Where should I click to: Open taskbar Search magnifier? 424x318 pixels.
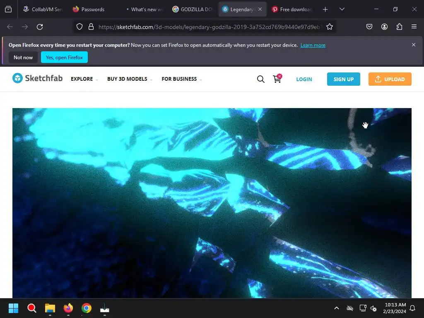[31, 308]
